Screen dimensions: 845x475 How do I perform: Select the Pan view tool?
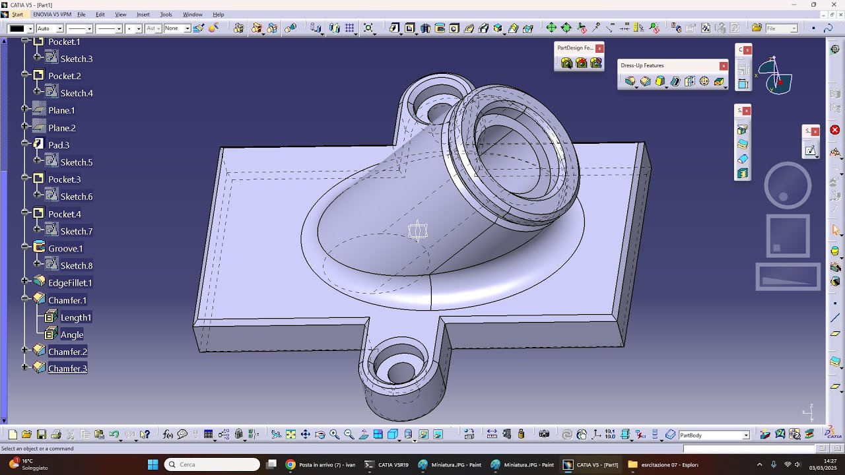coord(305,434)
